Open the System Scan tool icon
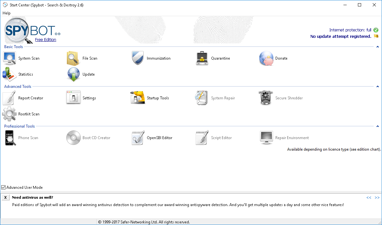The height and width of the screenshot is (225, 382). coord(9,58)
